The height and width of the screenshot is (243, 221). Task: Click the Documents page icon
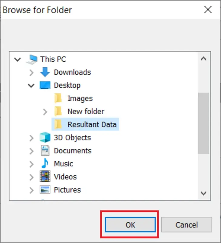[45, 151]
